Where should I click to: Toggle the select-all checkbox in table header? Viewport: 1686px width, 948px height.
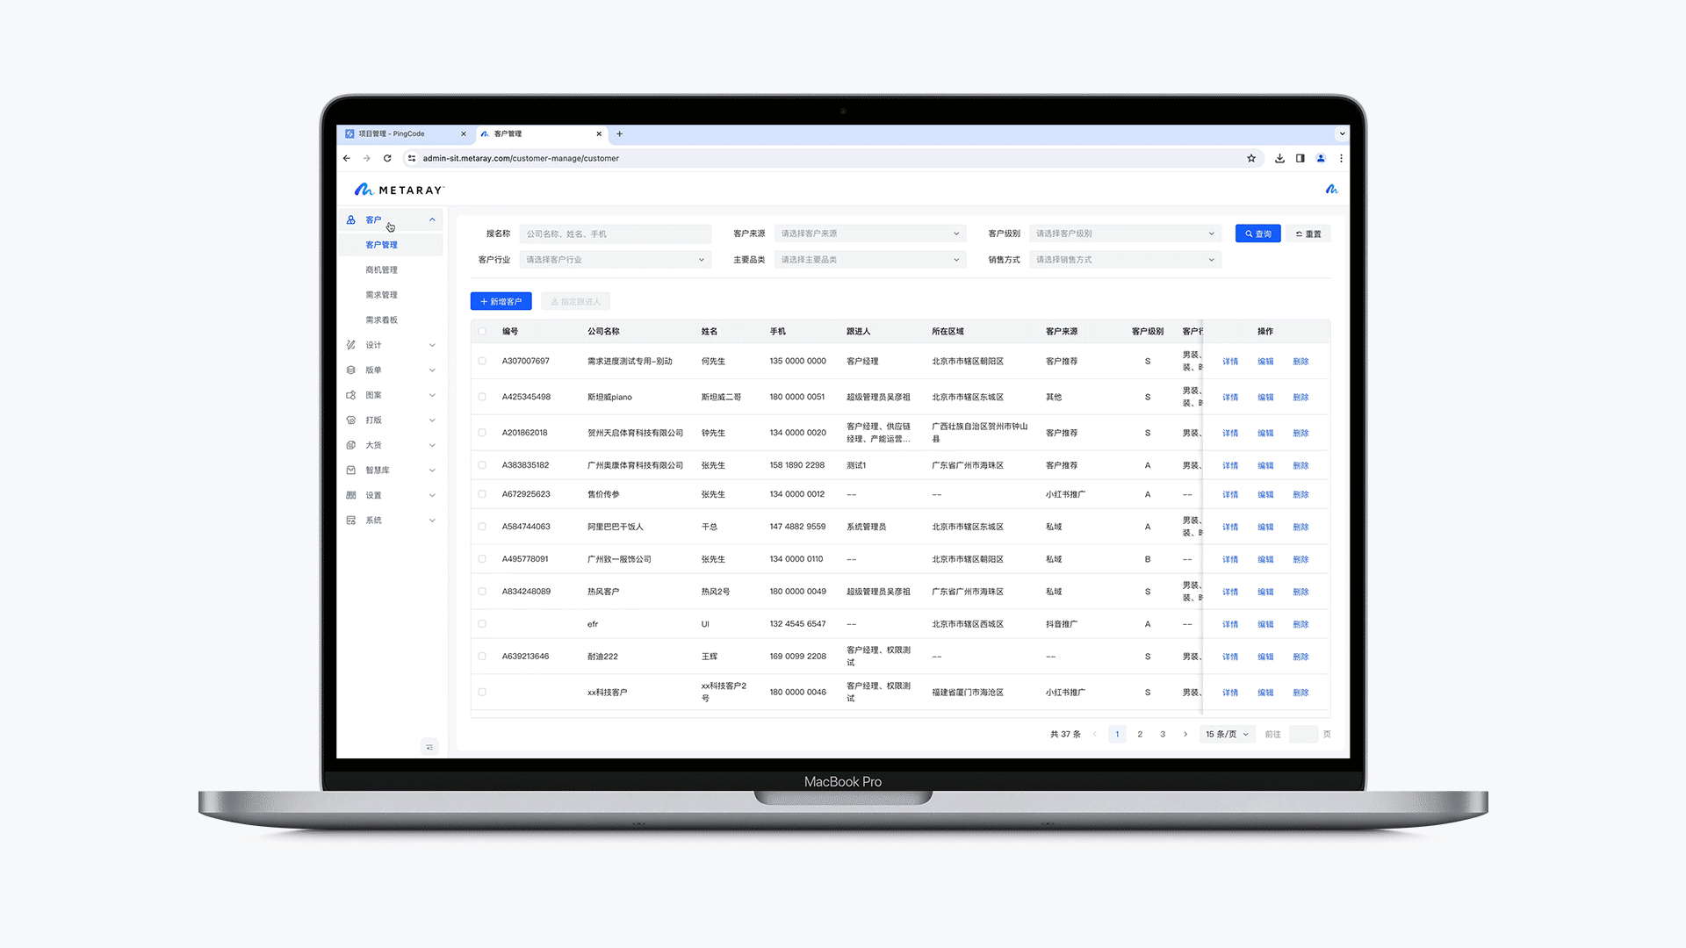(482, 331)
